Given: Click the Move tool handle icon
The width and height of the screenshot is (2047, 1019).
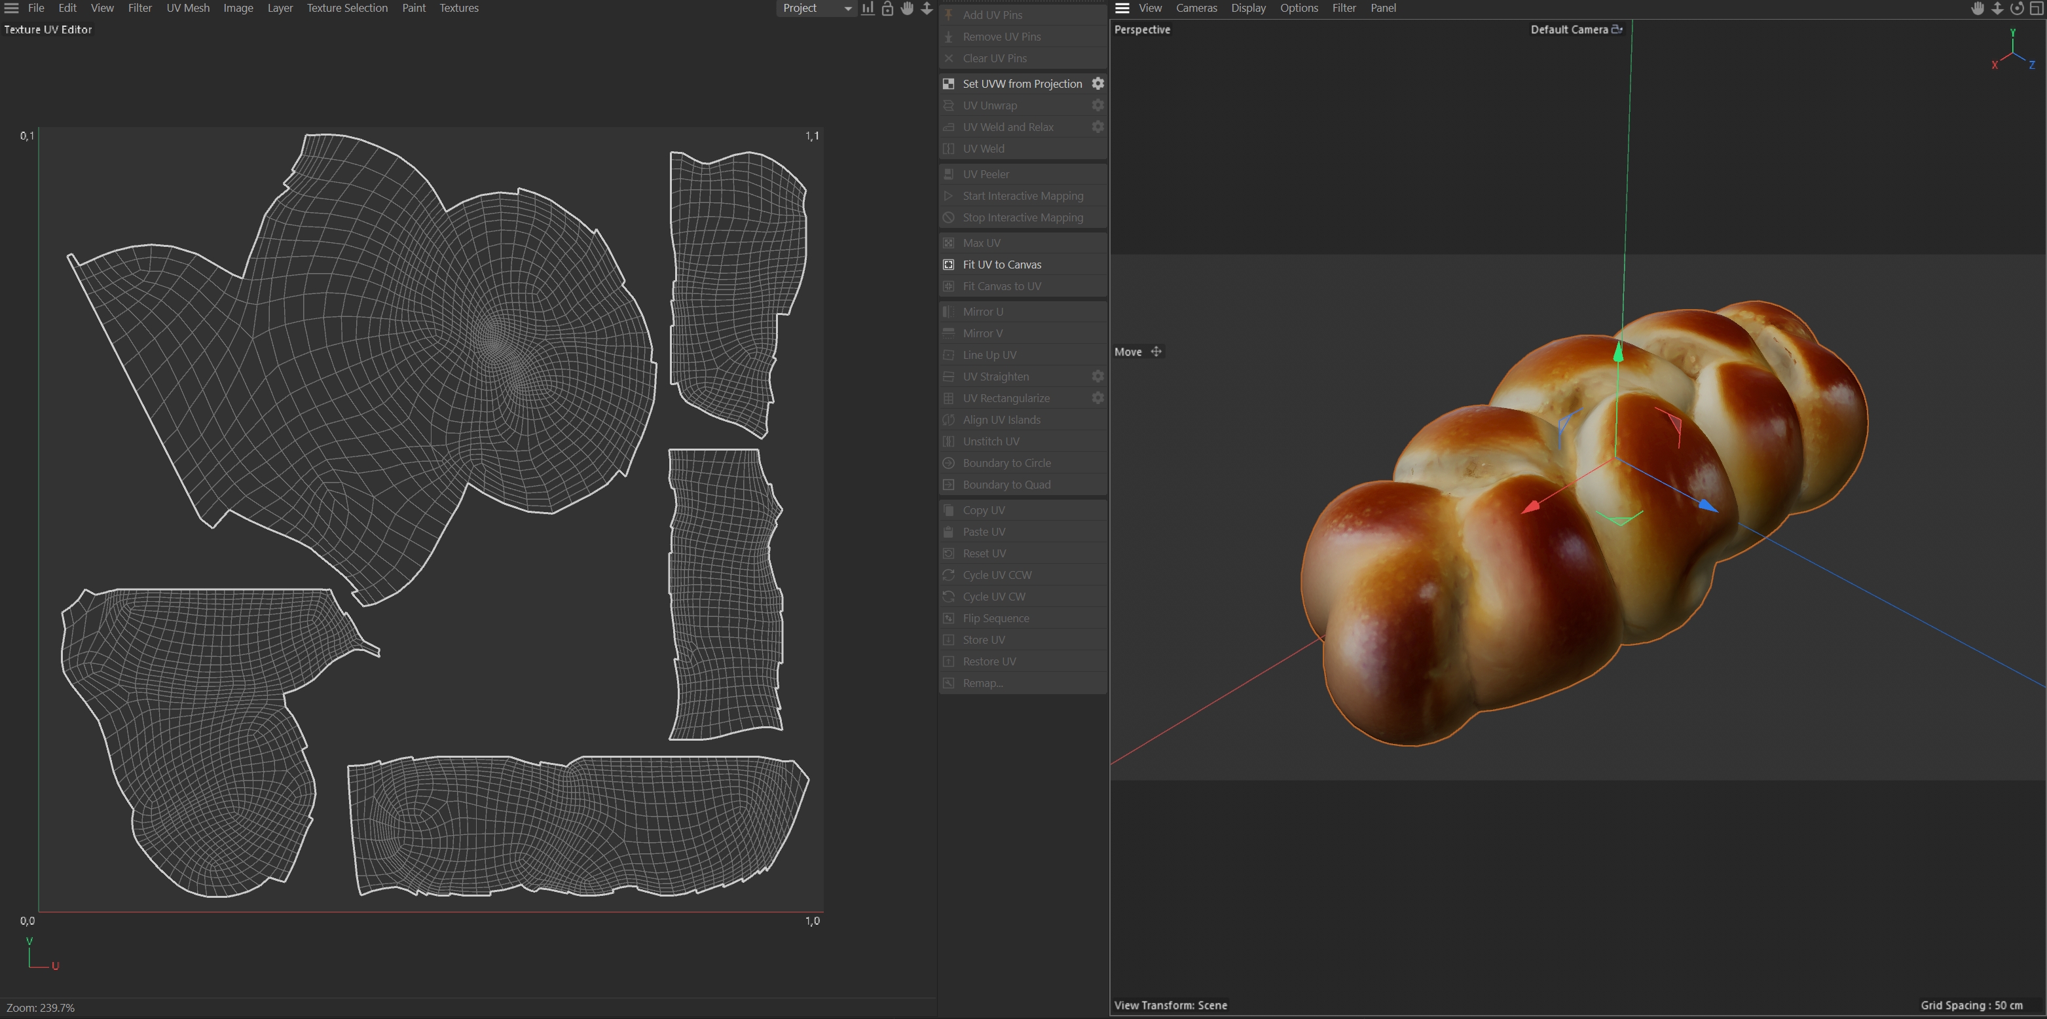Looking at the screenshot, I should (x=1156, y=351).
